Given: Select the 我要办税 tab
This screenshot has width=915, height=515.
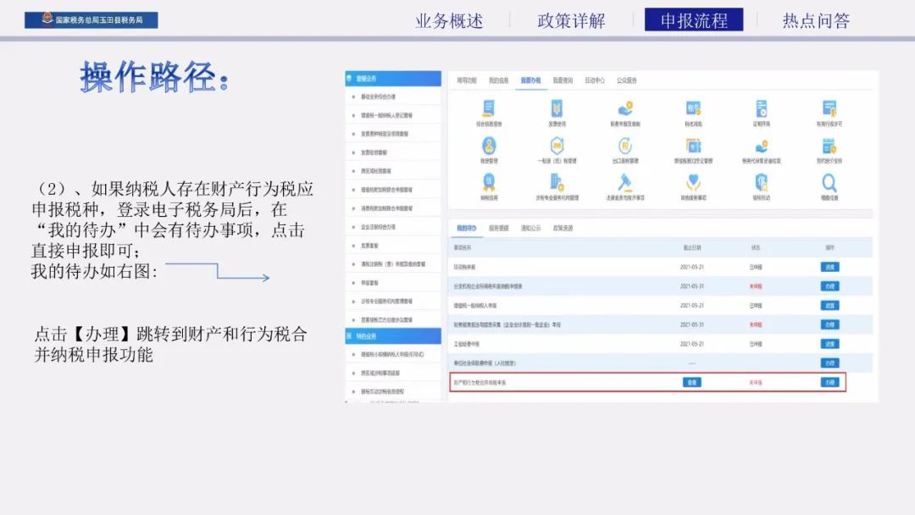Looking at the screenshot, I should click(x=530, y=80).
